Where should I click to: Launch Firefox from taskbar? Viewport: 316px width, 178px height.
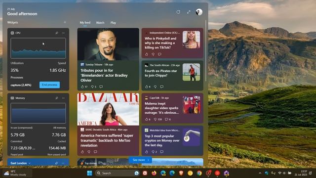pyautogui.click(x=154, y=173)
